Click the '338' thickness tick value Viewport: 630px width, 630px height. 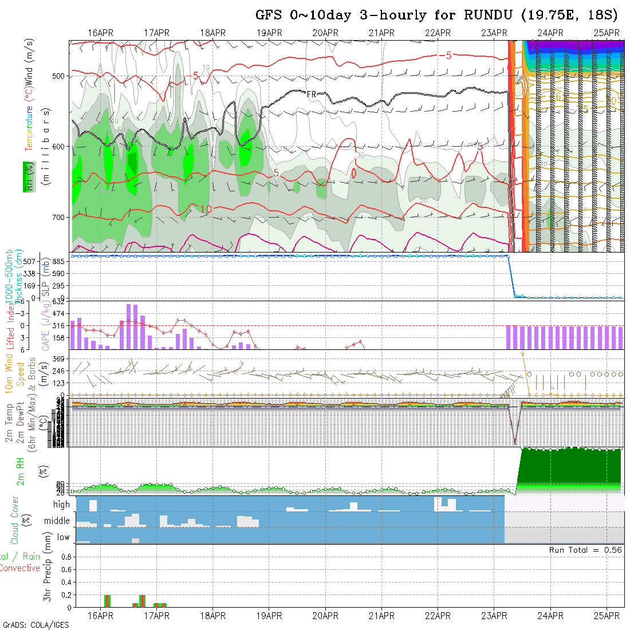coord(30,274)
